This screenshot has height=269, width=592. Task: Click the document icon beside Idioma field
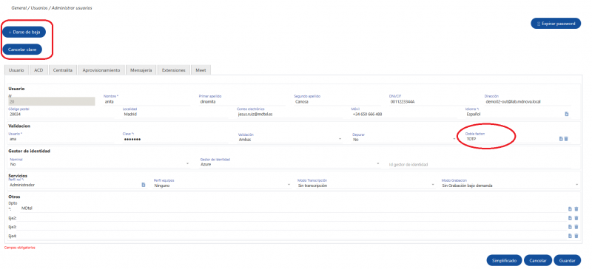(566, 114)
